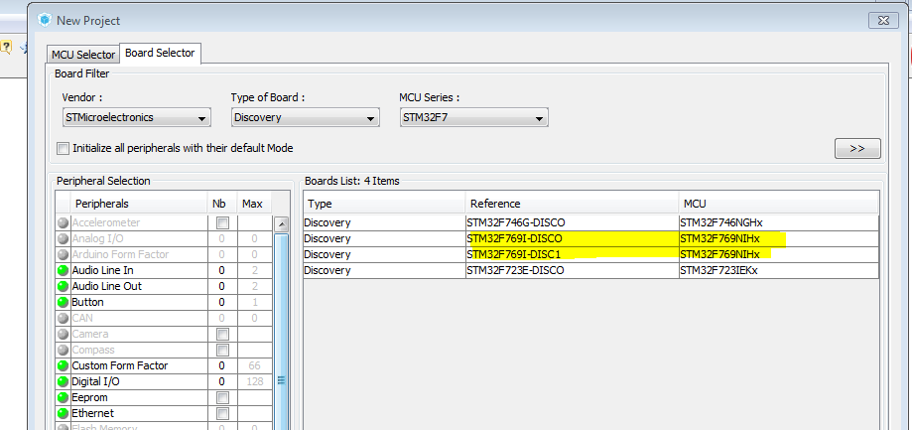Click the gray status icon for Camera

[63, 334]
